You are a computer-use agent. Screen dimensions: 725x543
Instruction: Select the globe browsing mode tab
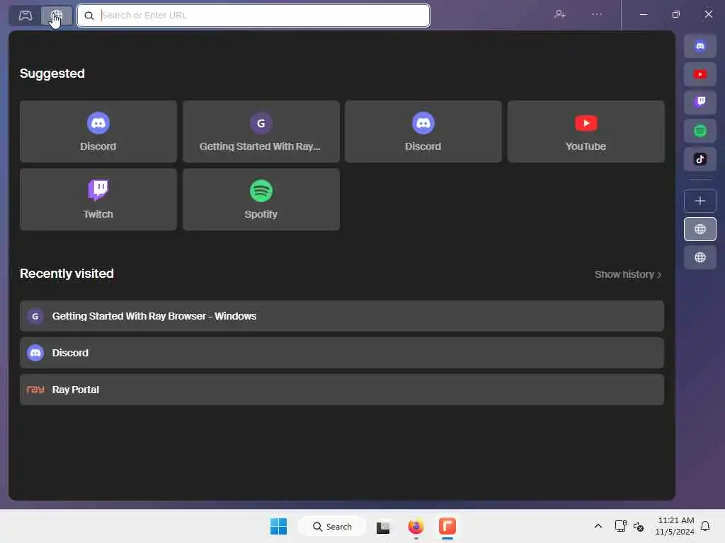(x=57, y=16)
